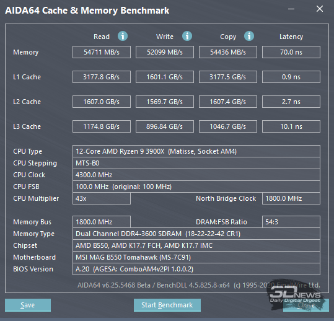Image resolution: width=334 pixels, height=321 pixels.
Task: Click CPU Stepping value MTS-B0
Action: pos(196,163)
